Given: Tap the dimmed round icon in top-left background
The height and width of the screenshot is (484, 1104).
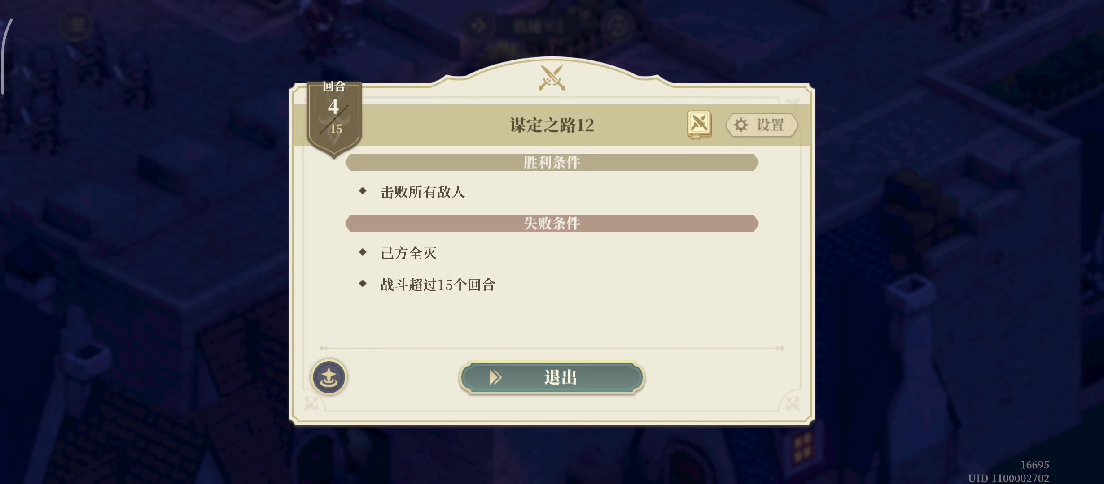Looking at the screenshot, I should [x=76, y=25].
